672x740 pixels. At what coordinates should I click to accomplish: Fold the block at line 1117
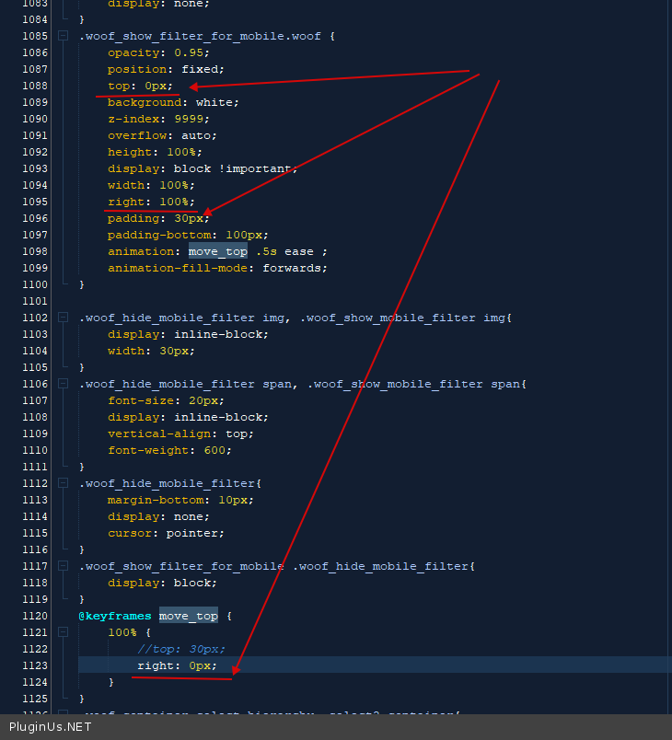click(63, 566)
